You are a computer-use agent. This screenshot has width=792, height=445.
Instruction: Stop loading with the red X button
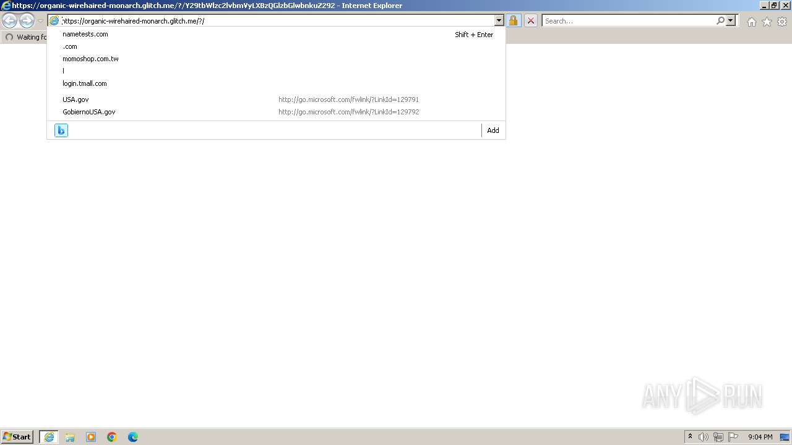pyautogui.click(x=531, y=21)
